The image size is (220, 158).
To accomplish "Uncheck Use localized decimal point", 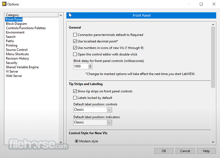I will coord(75,41).
